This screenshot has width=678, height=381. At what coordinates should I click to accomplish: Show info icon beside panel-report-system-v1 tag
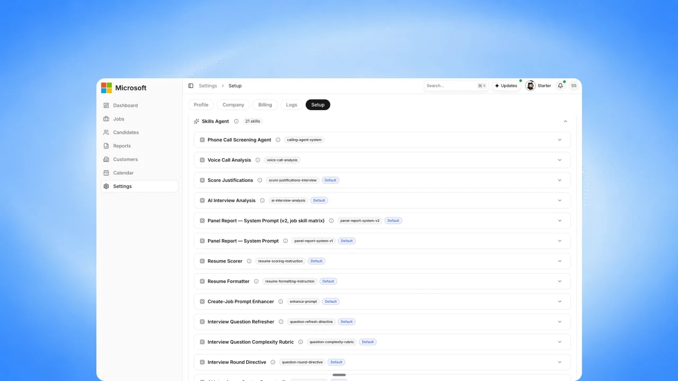pos(286,241)
